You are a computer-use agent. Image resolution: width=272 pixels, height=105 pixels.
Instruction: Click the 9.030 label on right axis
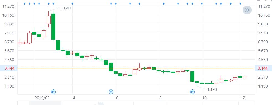263,24
